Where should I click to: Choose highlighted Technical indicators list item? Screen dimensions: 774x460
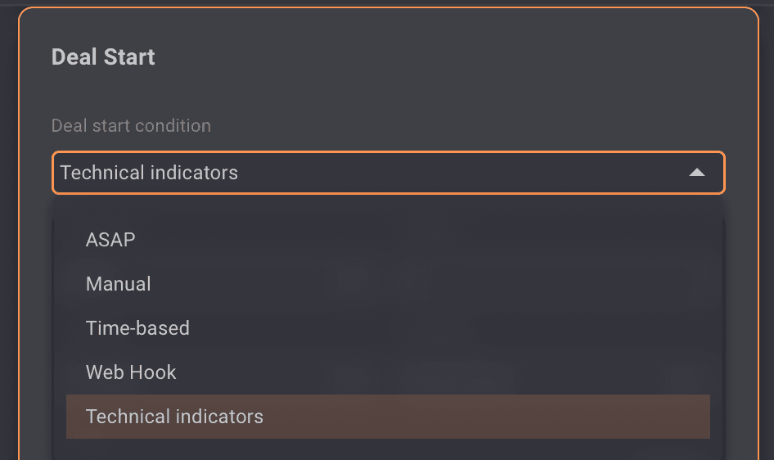(x=174, y=417)
